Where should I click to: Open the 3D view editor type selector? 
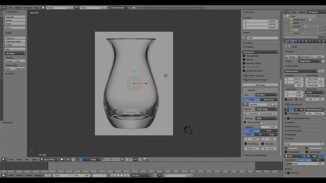[x=4, y=159]
